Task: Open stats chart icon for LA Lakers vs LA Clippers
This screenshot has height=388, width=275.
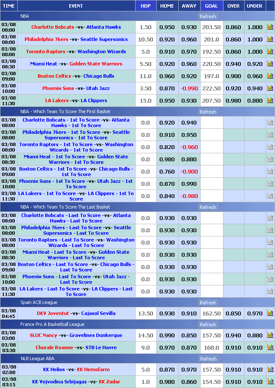Action: (x=270, y=100)
